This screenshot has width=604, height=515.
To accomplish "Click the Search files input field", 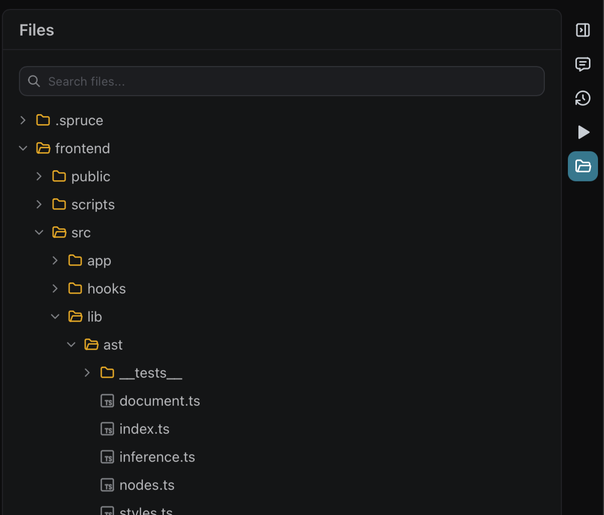I will [291, 81].
